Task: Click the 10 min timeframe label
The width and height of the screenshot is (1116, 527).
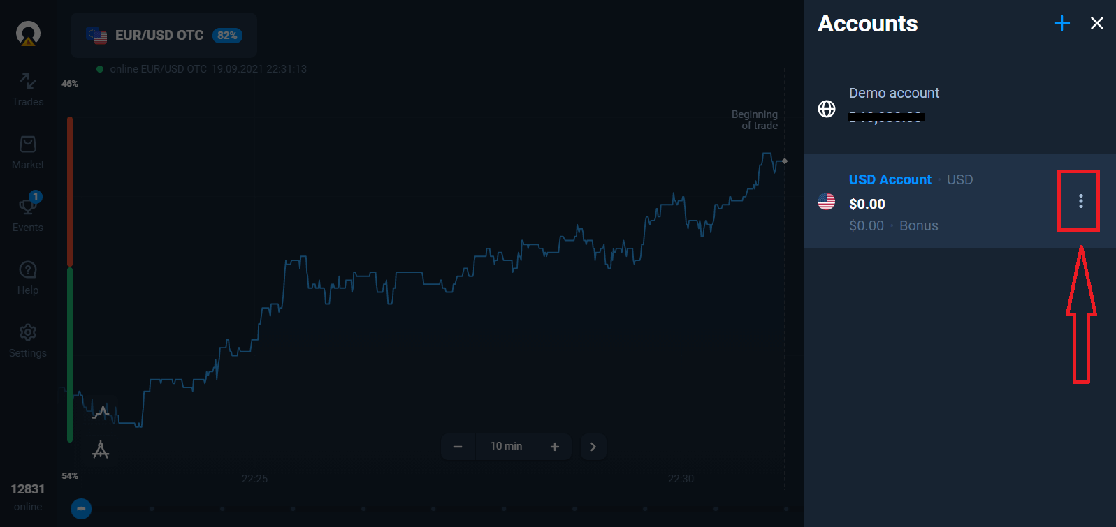Action: [x=506, y=447]
